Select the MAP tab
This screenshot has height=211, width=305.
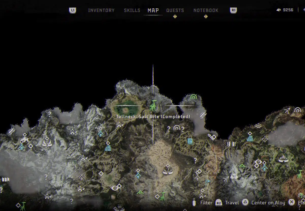pos(153,10)
